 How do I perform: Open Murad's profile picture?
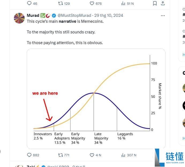(x=19, y=18)
